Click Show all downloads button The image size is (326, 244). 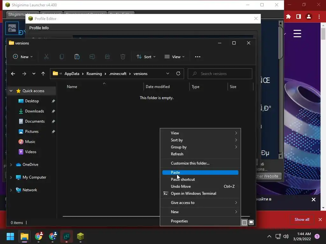(x=302, y=220)
